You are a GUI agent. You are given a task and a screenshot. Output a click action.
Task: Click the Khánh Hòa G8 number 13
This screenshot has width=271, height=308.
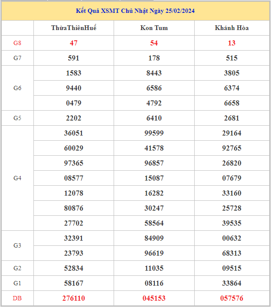pyautogui.click(x=232, y=43)
